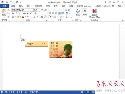Open the File tab

click(4, 6)
